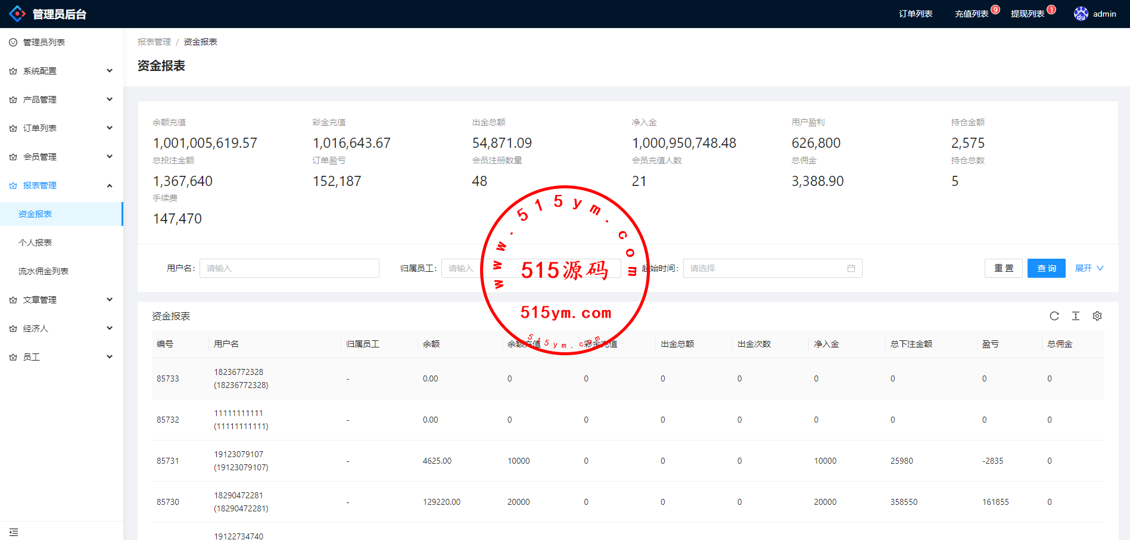Click the 重置 reset button

coord(1003,268)
